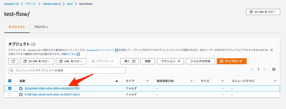The width and height of the screenshot is (286, 109).
Task: Open the Amazon S3 インベントリ link
Action: pos(101,50)
